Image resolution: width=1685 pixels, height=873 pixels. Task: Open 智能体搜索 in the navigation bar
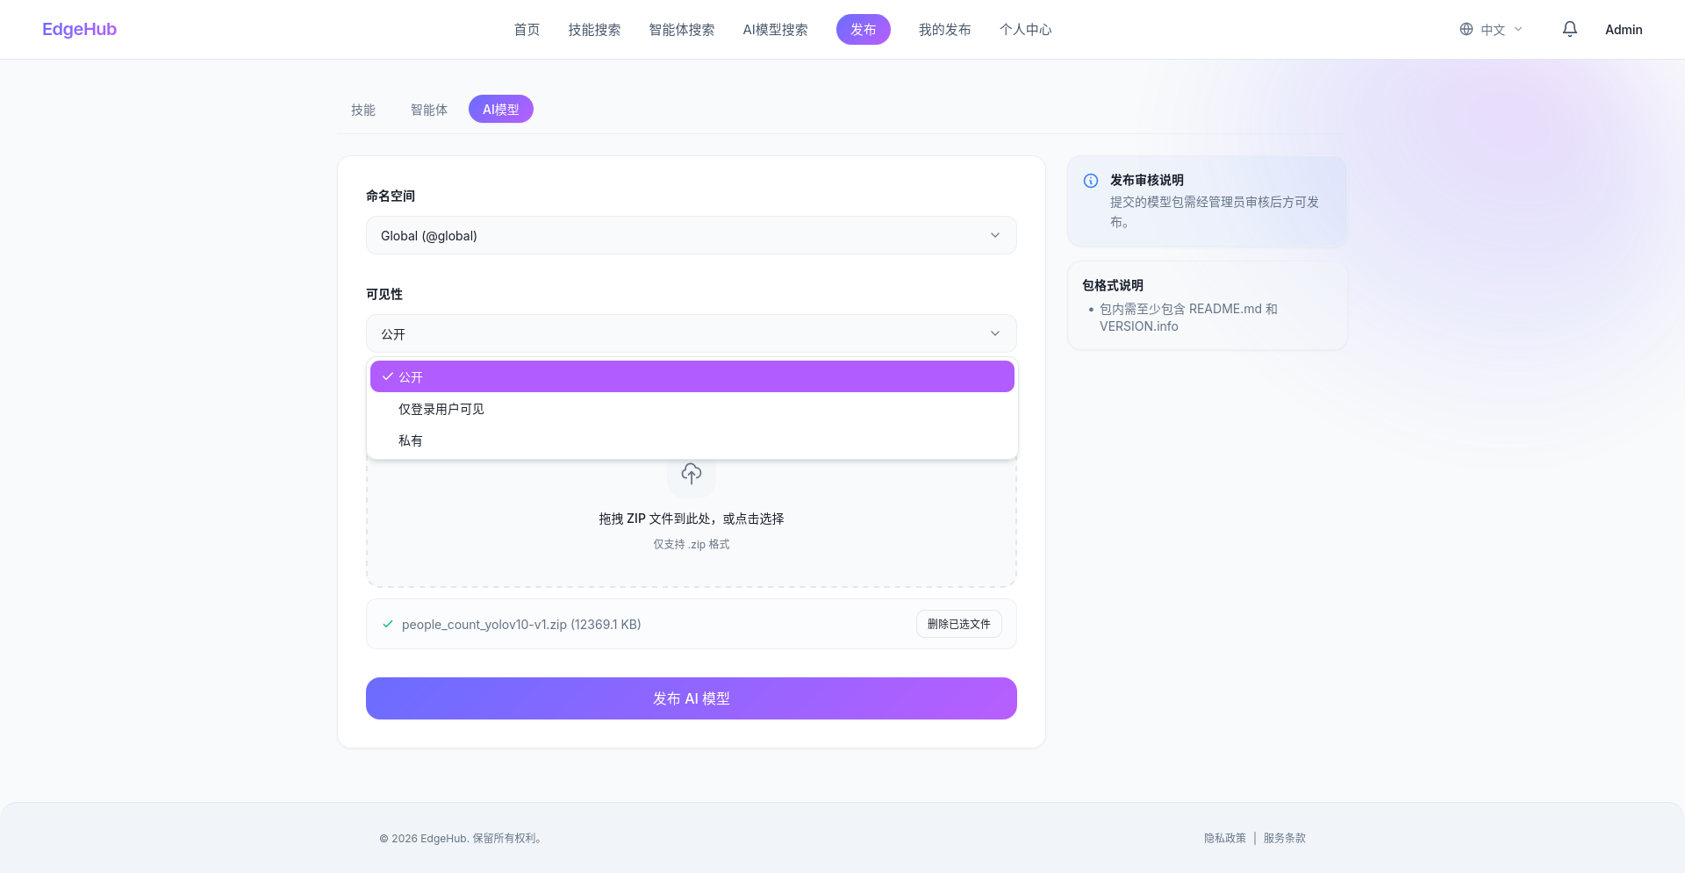(682, 30)
